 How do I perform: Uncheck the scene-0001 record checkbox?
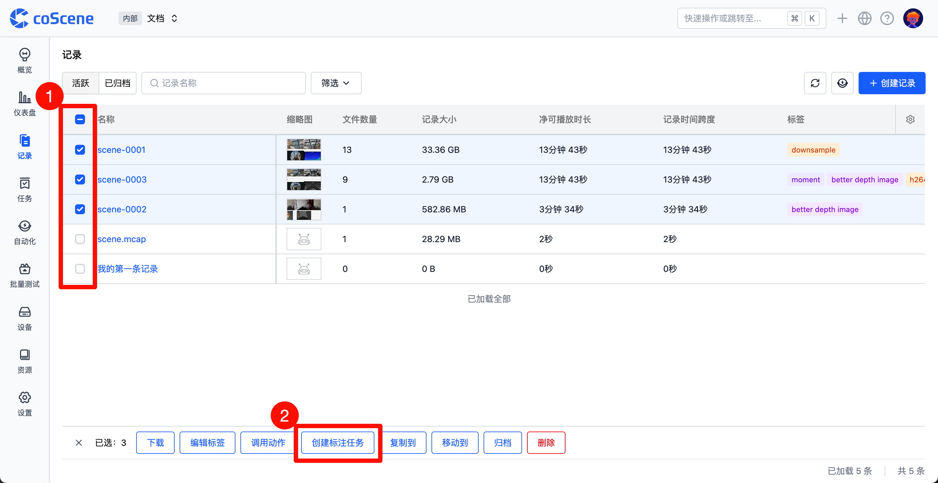(80, 149)
